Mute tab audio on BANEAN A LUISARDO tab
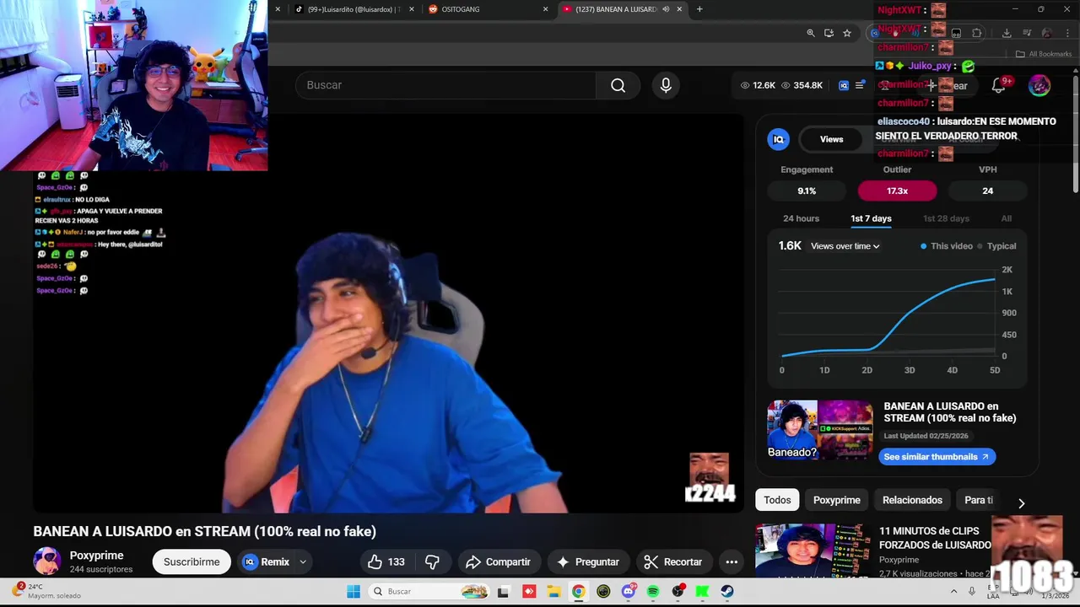 (x=666, y=9)
